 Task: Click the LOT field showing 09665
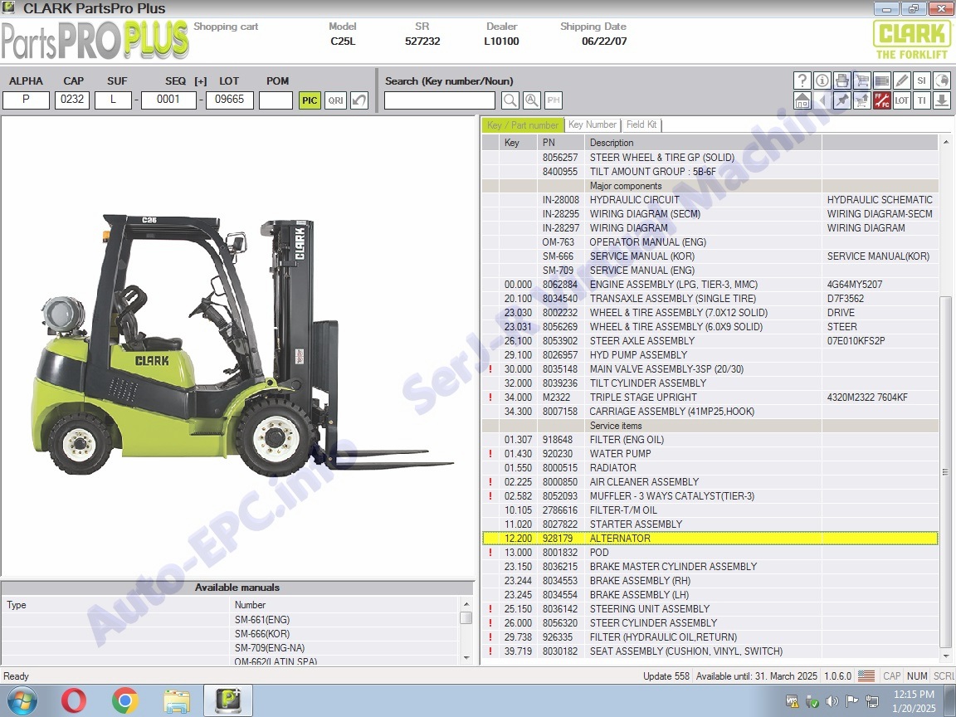(229, 100)
